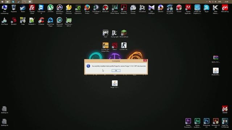This screenshot has width=232, height=130.
Task: Open File Explorer from the taskbar
Action: pyautogui.click(x=8, y=1)
